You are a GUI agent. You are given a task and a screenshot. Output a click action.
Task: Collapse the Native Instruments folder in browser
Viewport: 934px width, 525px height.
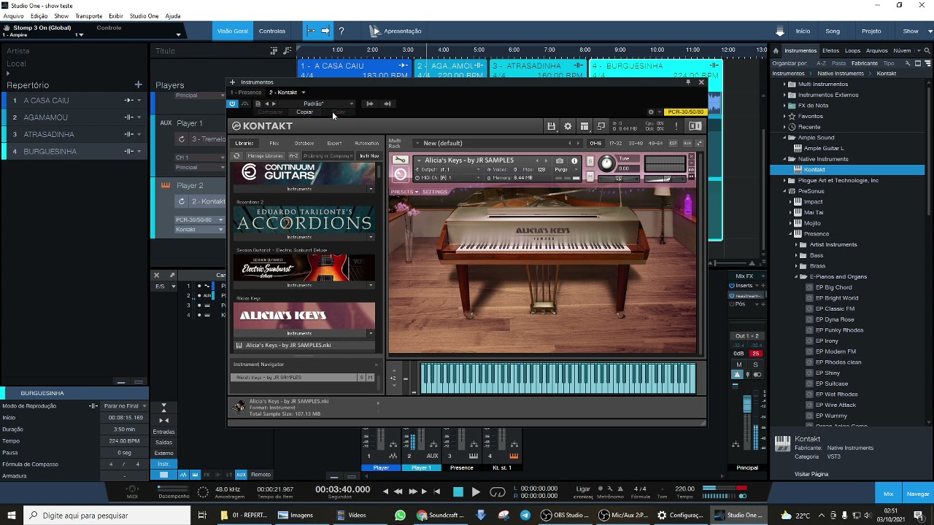pos(784,159)
